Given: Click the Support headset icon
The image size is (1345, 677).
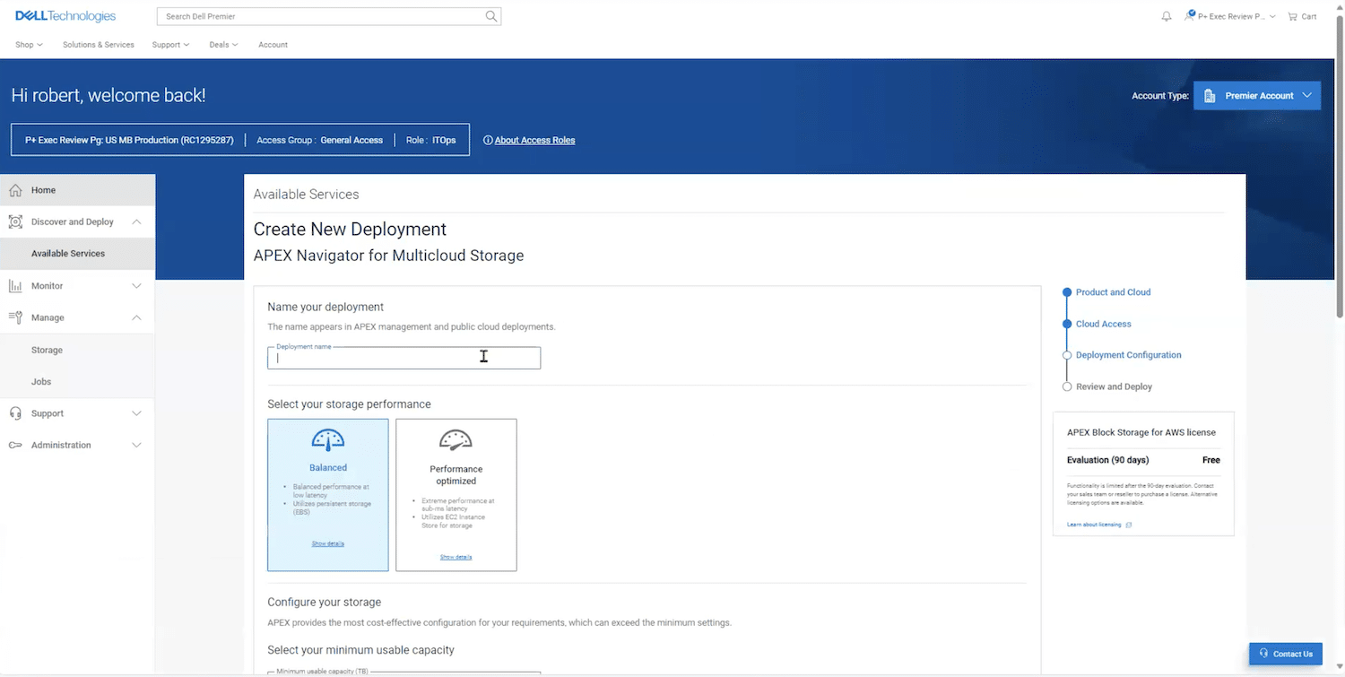Looking at the screenshot, I should (x=15, y=413).
